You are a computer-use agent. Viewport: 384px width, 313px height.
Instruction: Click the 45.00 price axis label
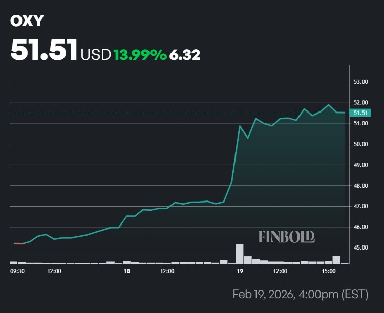point(361,248)
